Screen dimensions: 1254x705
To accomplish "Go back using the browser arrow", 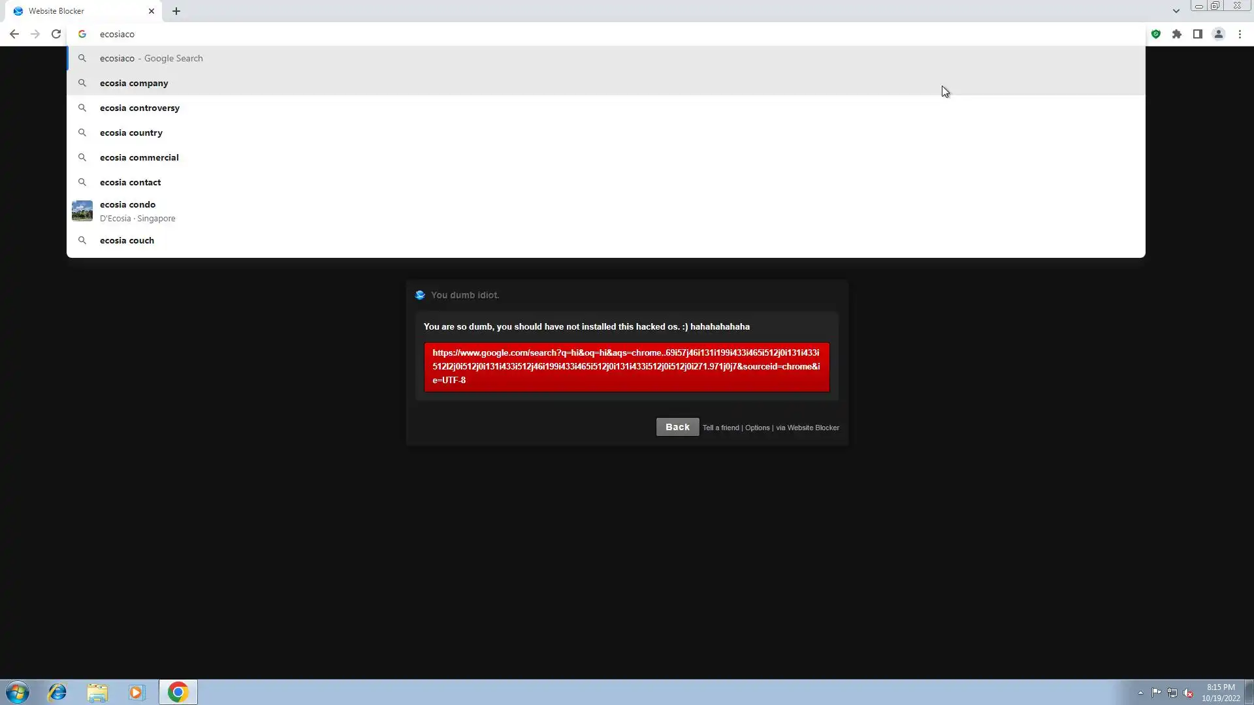I will 14,34.
